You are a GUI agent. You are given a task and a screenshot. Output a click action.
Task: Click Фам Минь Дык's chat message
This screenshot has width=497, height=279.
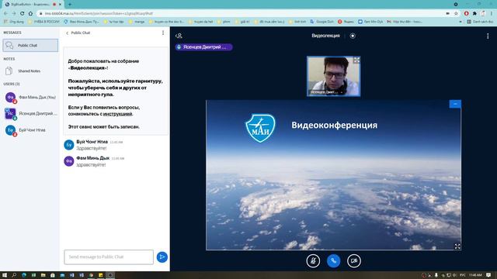pos(91,164)
